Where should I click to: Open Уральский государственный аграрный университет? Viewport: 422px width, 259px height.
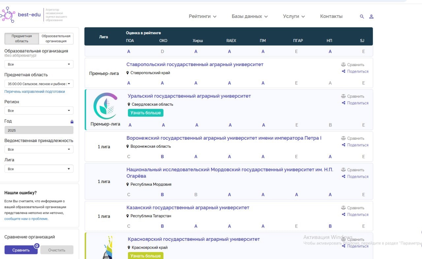click(x=189, y=96)
